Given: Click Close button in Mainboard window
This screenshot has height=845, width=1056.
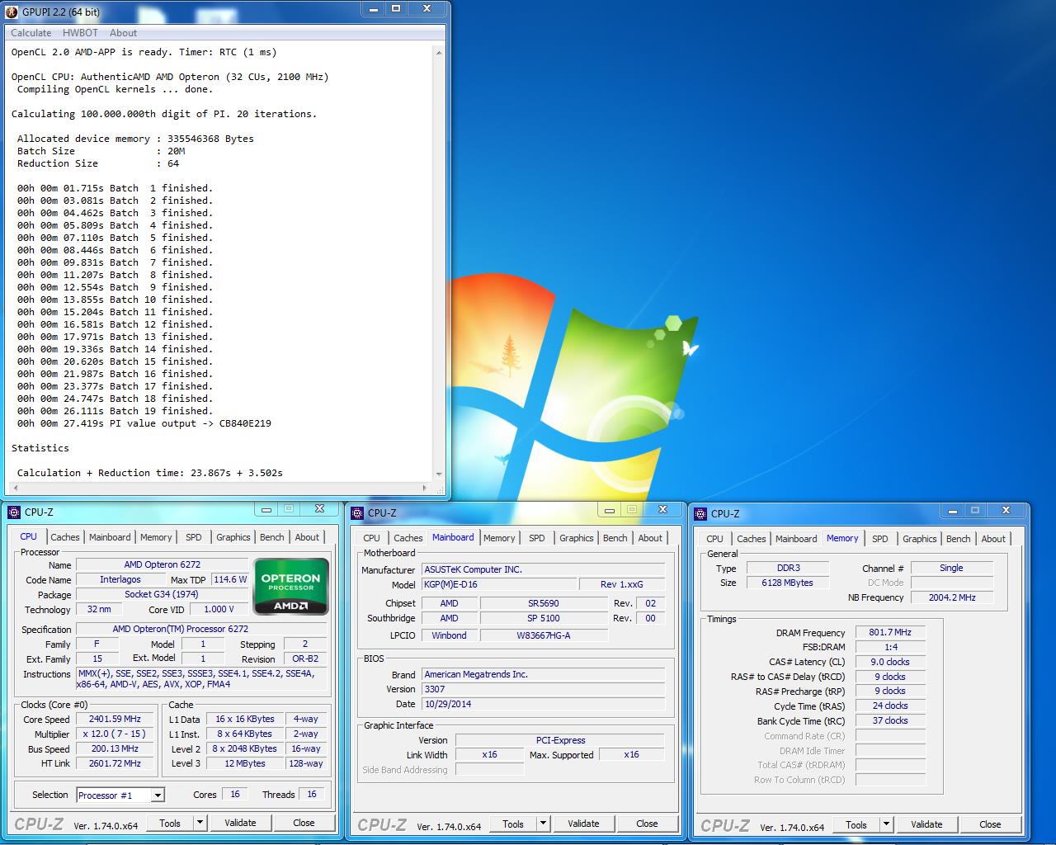Looking at the screenshot, I should point(647,824).
